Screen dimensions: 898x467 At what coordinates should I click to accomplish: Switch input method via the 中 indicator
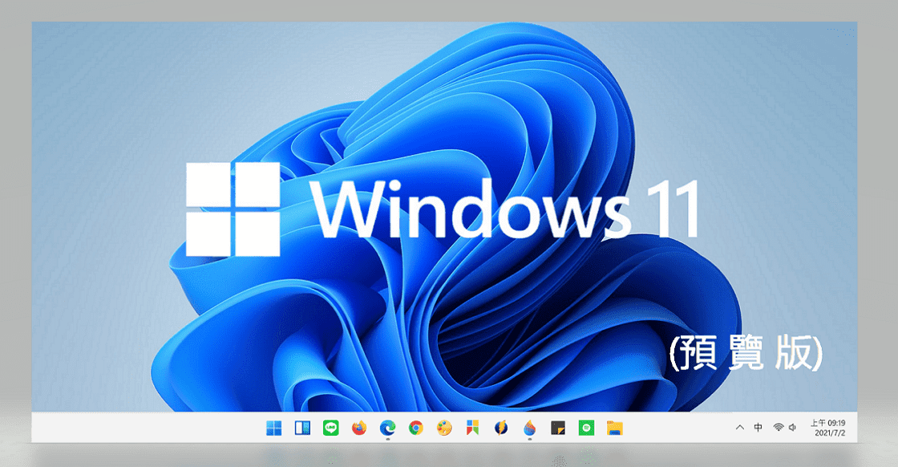[x=758, y=428]
